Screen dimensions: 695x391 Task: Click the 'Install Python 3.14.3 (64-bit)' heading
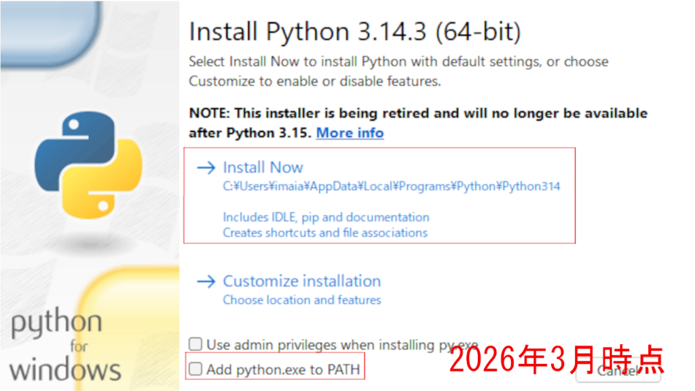(x=354, y=31)
